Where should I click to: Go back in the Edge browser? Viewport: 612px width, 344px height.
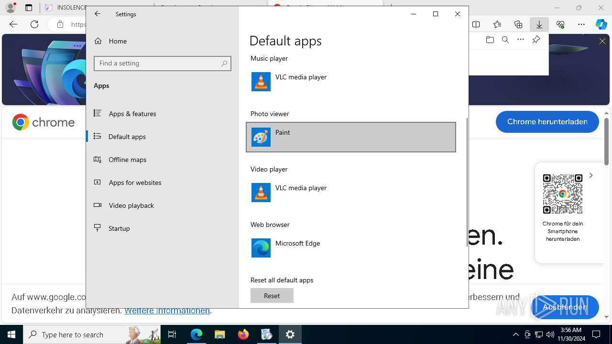point(13,24)
